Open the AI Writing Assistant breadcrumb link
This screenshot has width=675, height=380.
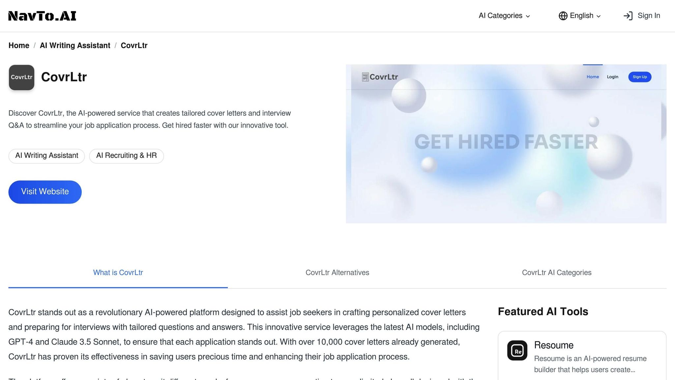tap(75, 46)
